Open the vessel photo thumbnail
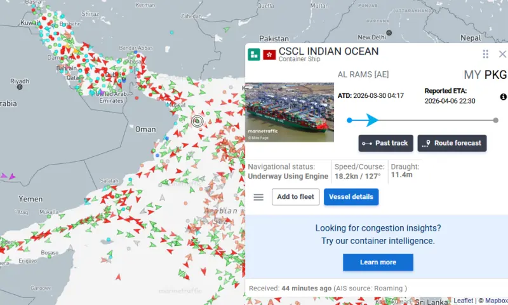 290,112
